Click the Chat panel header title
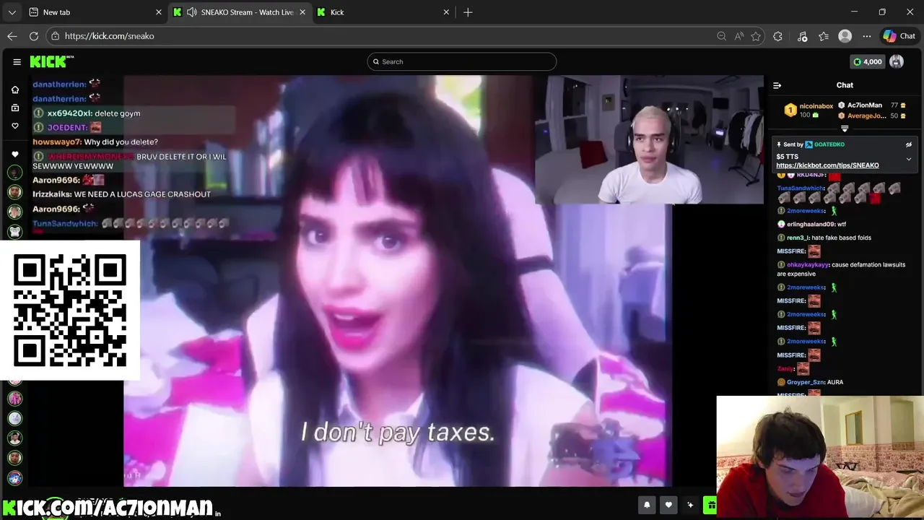 coord(845,85)
